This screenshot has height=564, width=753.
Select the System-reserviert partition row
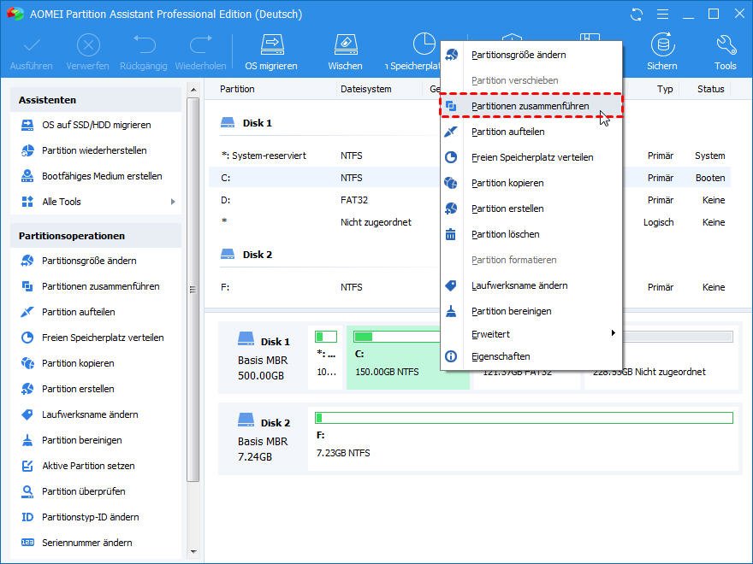tap(470, 156)
